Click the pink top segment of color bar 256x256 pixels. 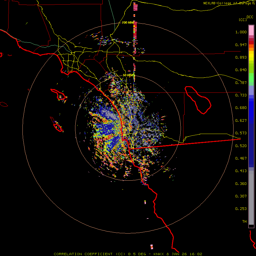click(x=251, y=30)
